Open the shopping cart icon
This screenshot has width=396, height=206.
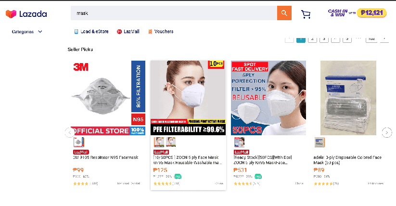click(306, 14)
